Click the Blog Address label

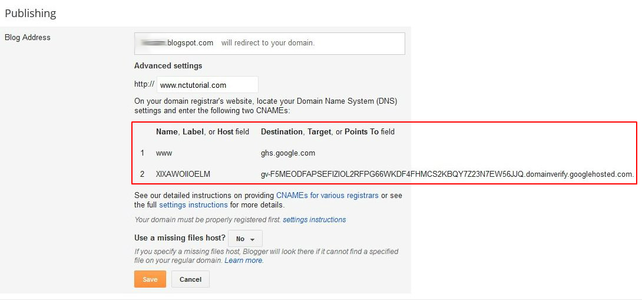[28, 38]
